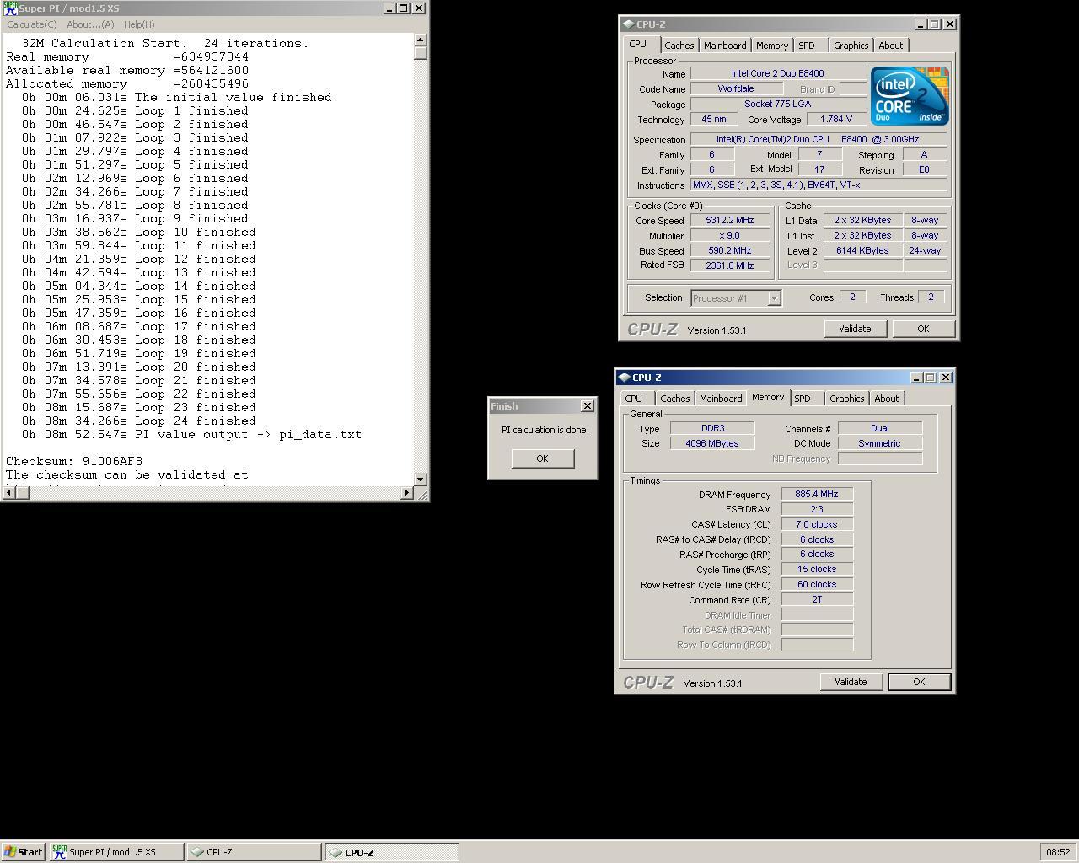
Task: Click the Channels # Dual field
Action: point(879,428)
